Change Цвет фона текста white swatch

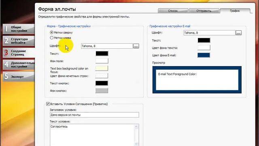(204, 48)
